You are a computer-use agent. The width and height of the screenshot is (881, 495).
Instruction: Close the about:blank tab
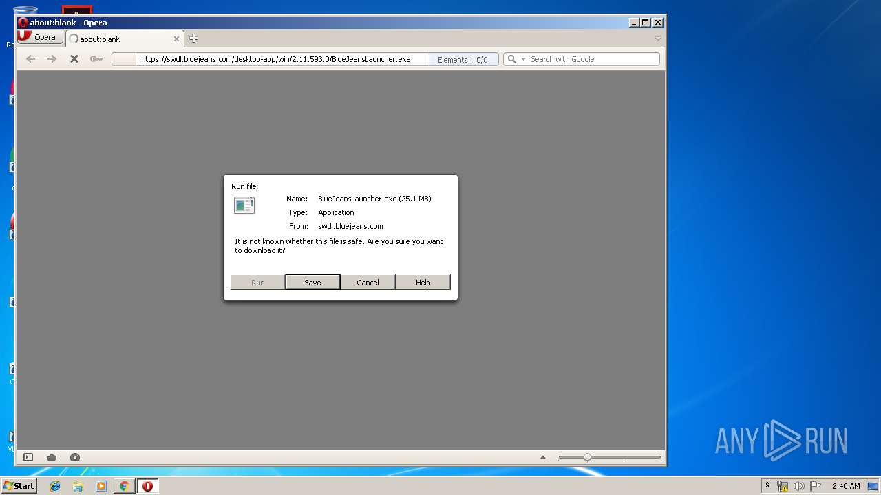pyautogui.click(x=176, y=39)
